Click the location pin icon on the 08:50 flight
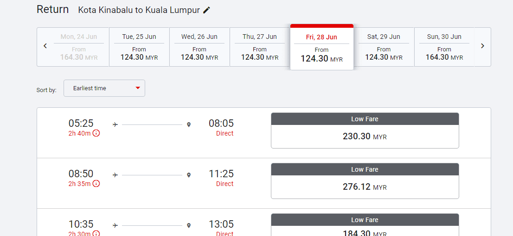Screen dimensions: 513x236 [188, 175]
